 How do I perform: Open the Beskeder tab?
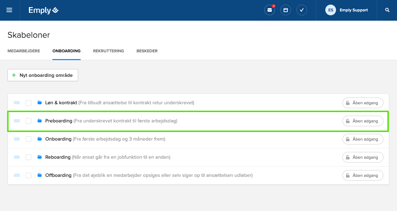(x=147, y=51)
